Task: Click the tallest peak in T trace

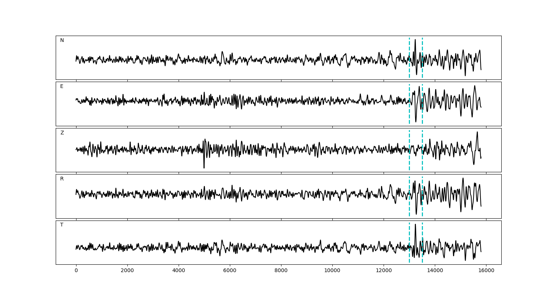Action: coord(415,225)
